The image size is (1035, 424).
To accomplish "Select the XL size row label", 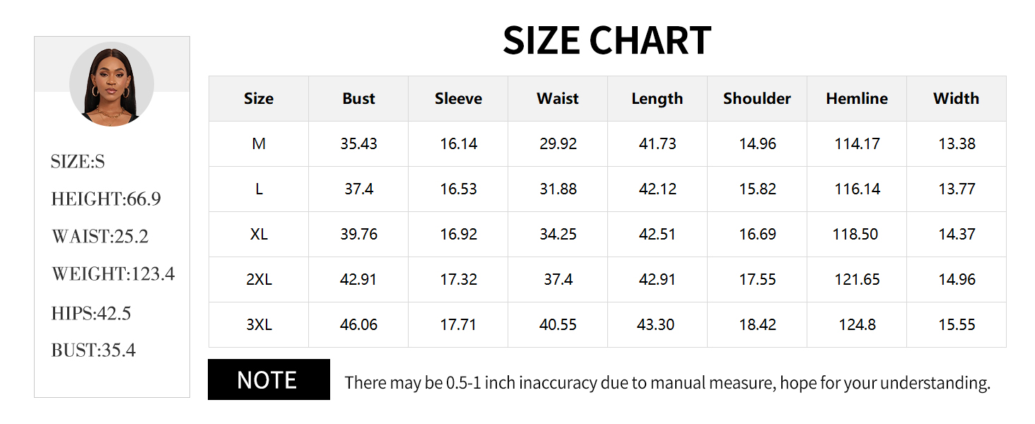I will click(259, 235).
